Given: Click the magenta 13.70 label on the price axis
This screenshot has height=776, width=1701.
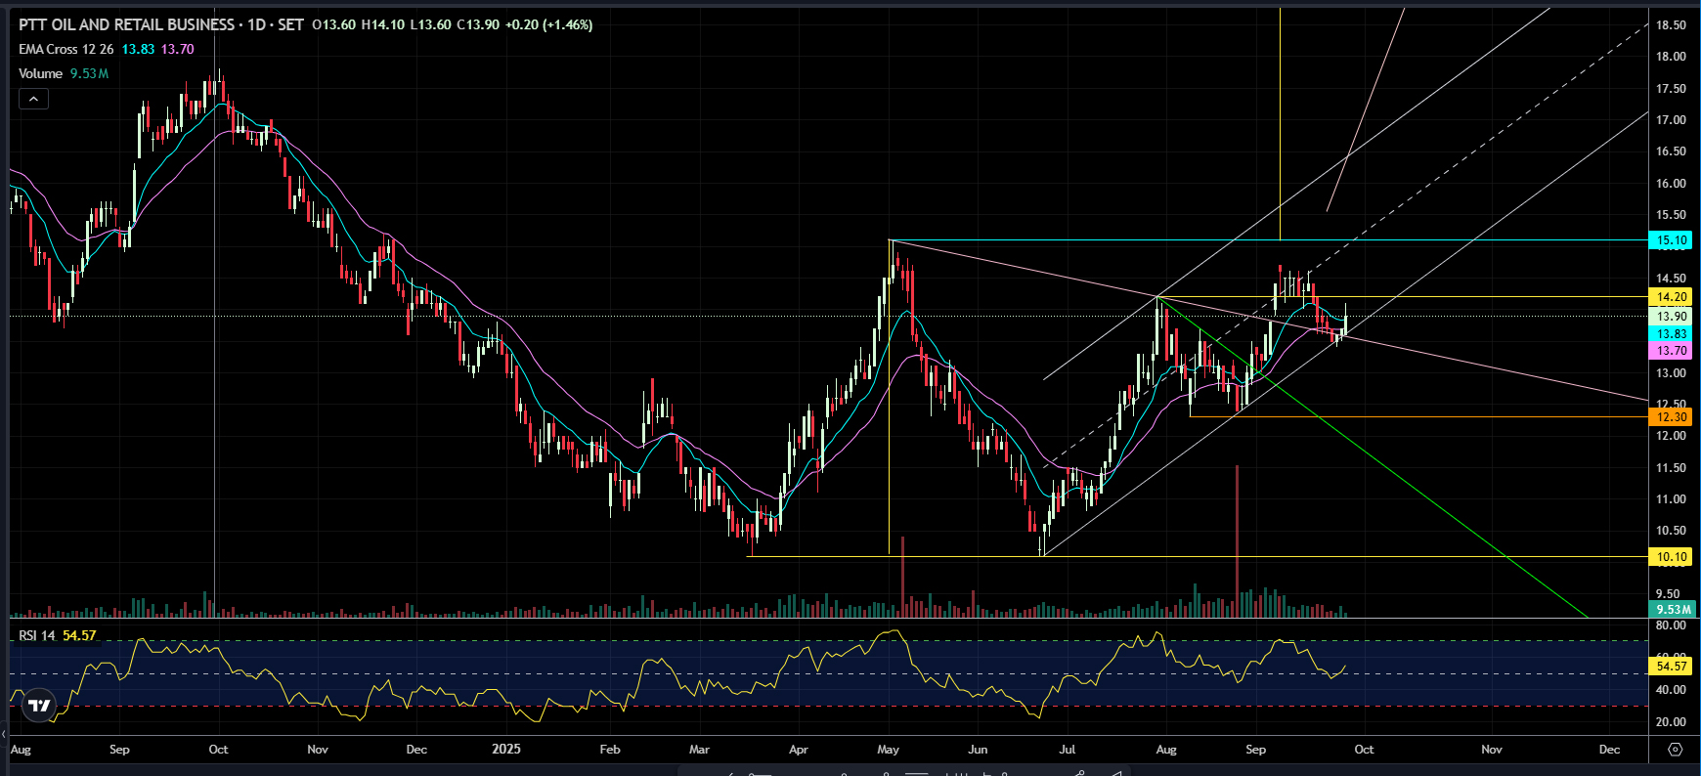Looking at the screenshot, I should pyautogui.click(x=1671, y=350).
